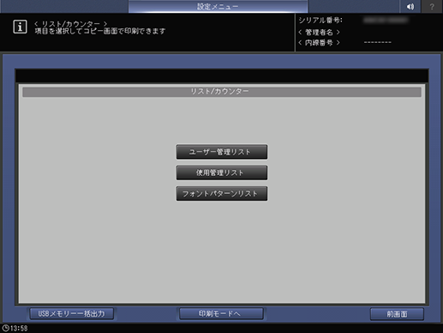Switch to print mode with 印刷モードへ
Viewport: 443px width, 333px height.
[x=221, y=314]
